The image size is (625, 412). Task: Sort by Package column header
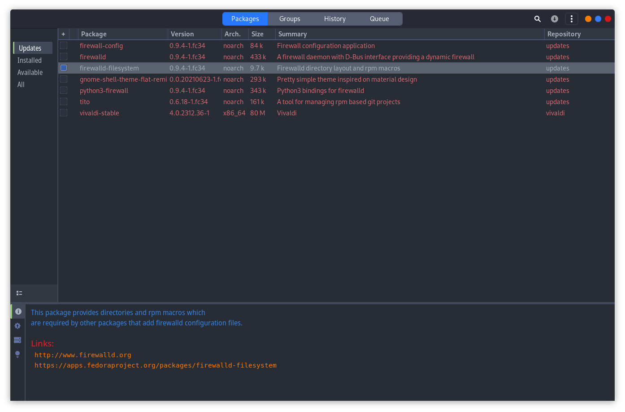coord(123,34)
